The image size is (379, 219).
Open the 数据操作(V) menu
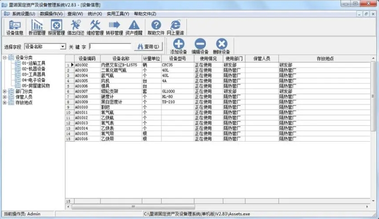(x=51, y=14)
